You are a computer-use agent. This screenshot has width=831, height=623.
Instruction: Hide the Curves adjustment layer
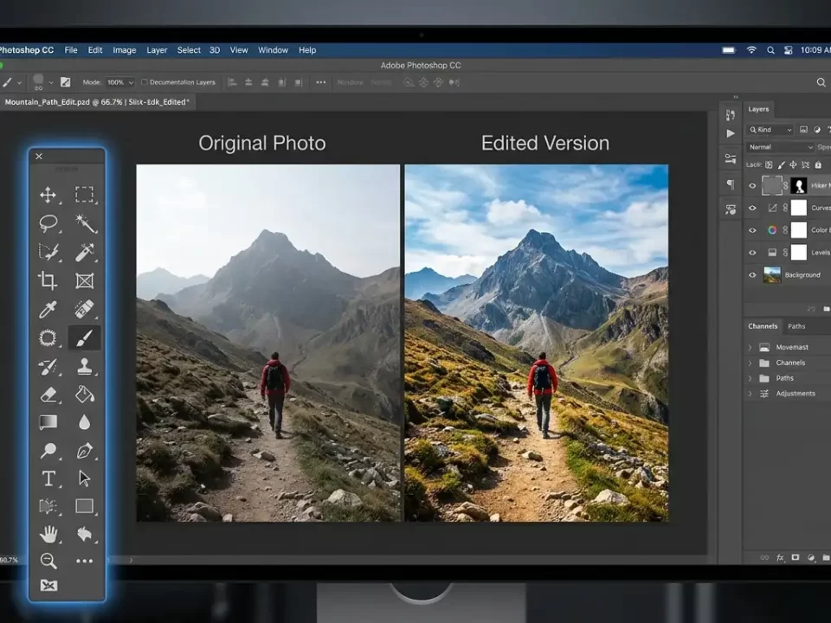[x=752, y=209]
